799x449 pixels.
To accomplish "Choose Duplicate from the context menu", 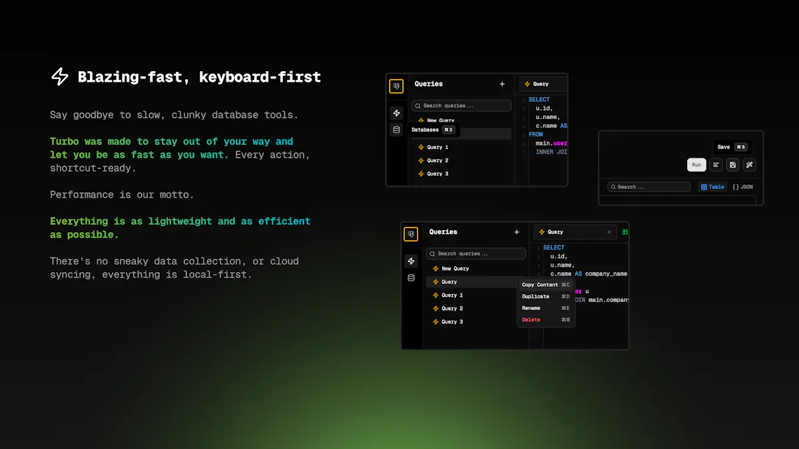I will [546, 297].
